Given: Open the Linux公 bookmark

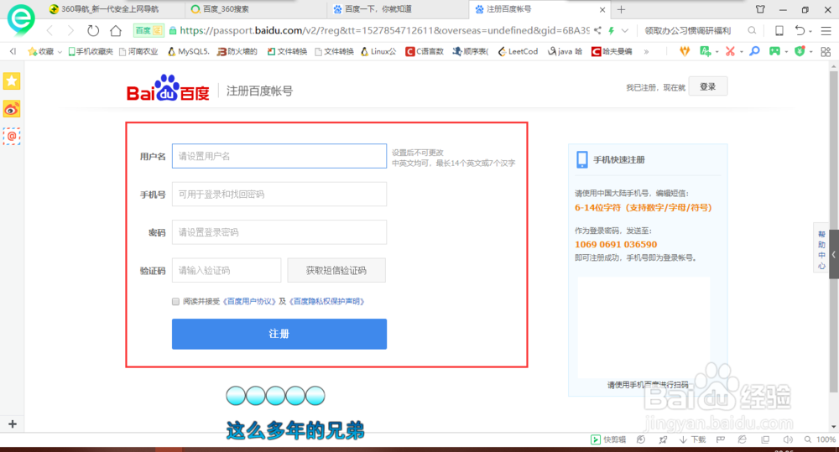Looking at the screenshot, I should coord(378,51).
